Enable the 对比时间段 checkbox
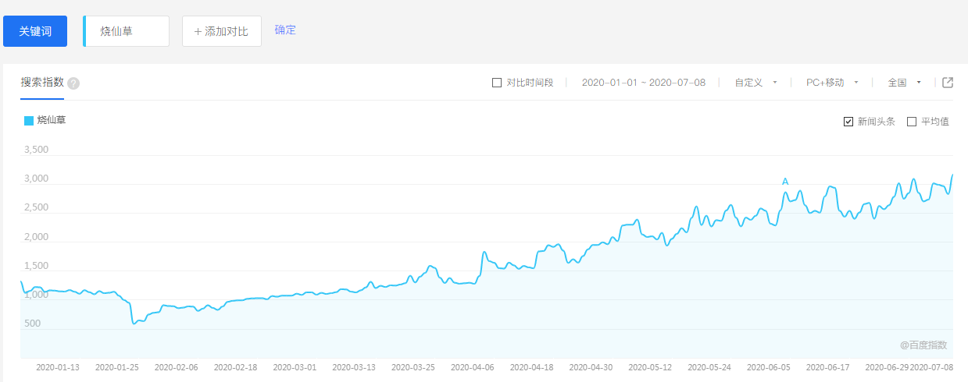The image size is (968, 382). click(497, 83)
